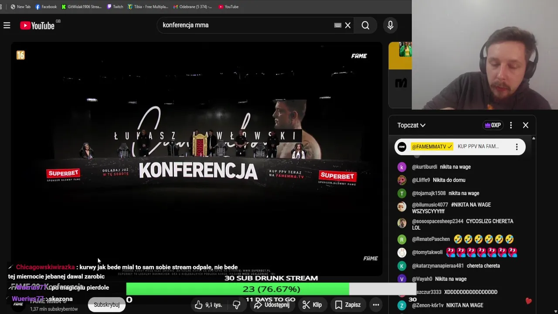Image resolution: width=558 pixels, height=314 pixels.
Task: Open live chat options three dots
Action: coord(511,125)
